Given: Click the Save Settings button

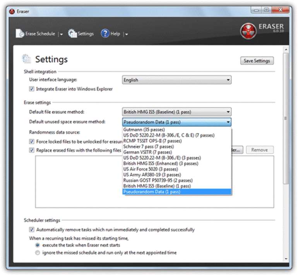Looking at the screenshot, I should click(x=257, y=61).
